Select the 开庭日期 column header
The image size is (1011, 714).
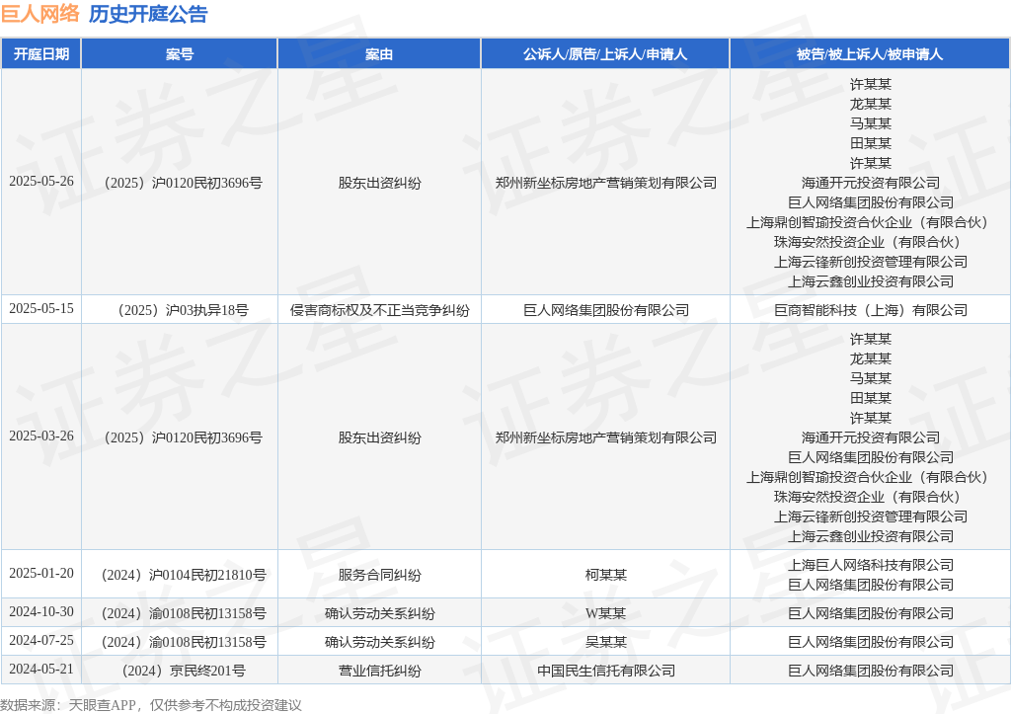(x=41, y=54)
